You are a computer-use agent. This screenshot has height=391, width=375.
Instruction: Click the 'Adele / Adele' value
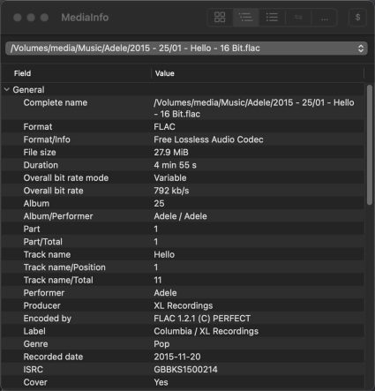click(180, 216)
